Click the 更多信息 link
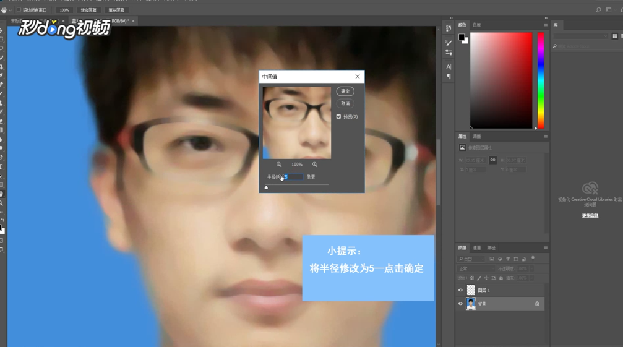623x347 pixels. point(590,216)
